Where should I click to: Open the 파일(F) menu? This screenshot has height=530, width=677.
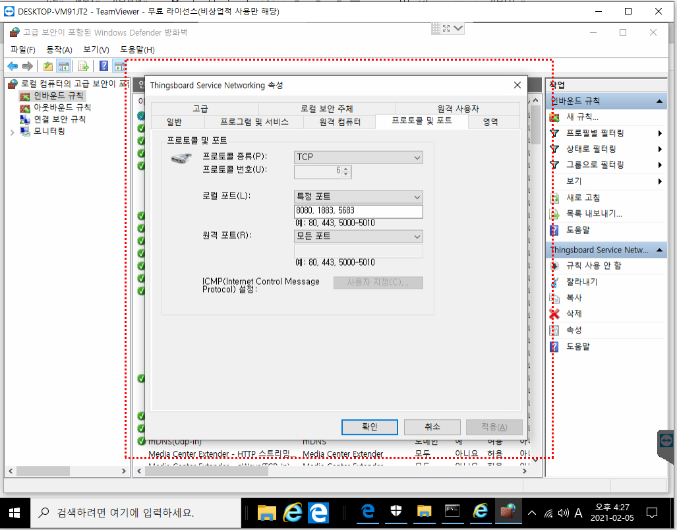click(22, 50)
